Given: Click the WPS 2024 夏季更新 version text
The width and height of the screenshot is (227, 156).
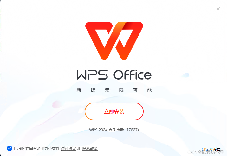Looking at the screenshot, I should tap(114, 130).
